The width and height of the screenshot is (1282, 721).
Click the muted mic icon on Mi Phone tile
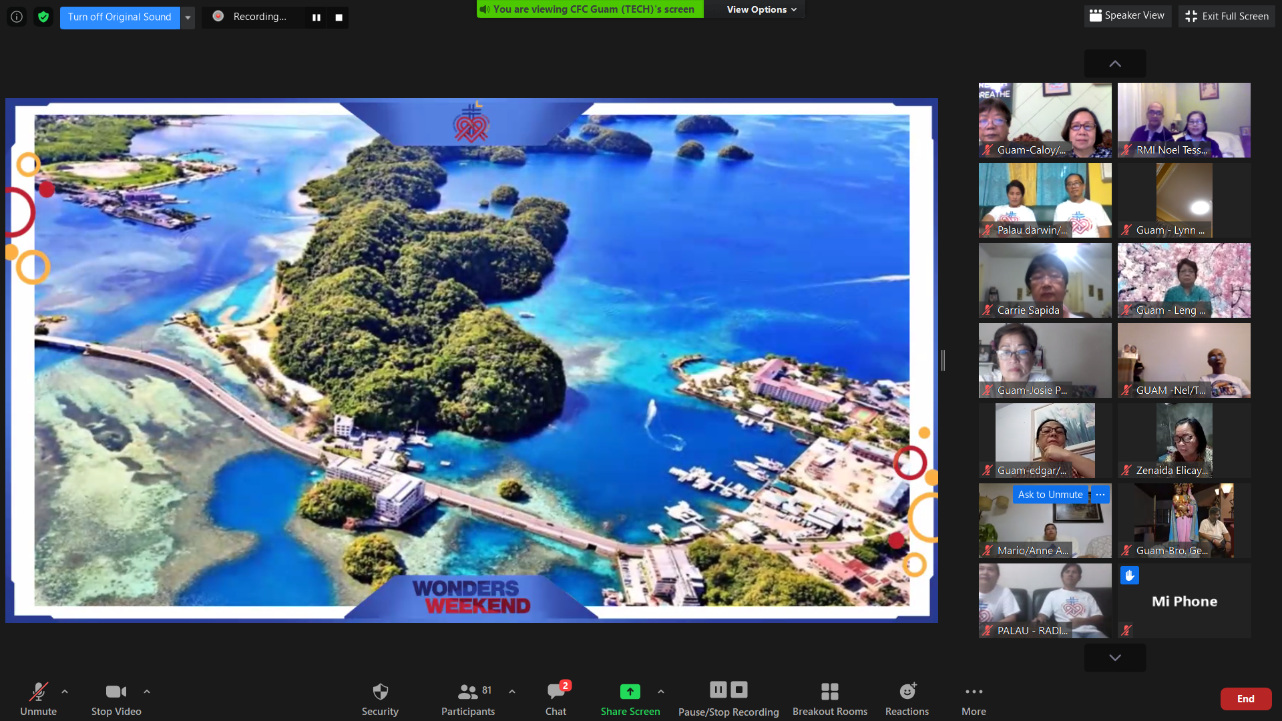(1126, 630)
